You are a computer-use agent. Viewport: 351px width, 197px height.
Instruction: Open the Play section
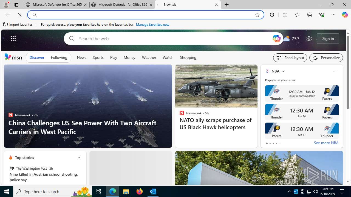(x=114, y=58)
